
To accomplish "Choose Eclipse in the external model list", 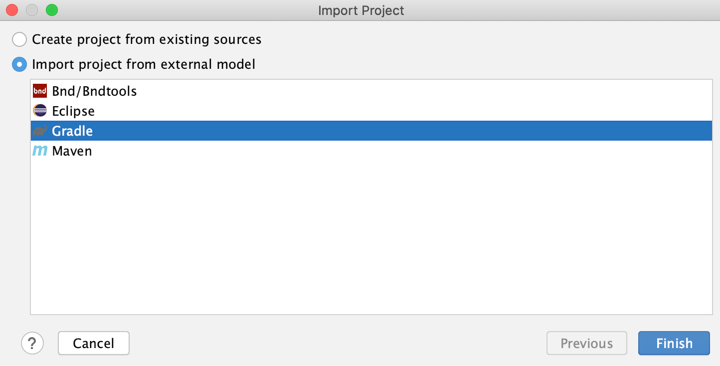I will pyautogui.click(x=371, y=111).
